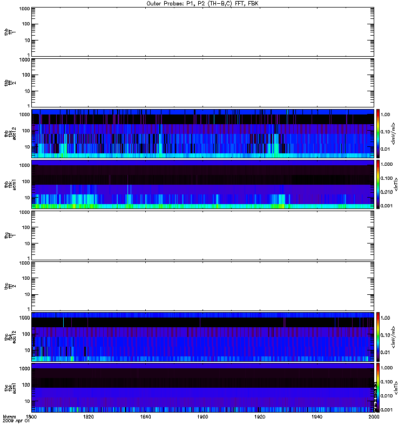Click the '1800' time axis label
Image resolution: width=405 pixels, height=432 pixels.
[x=31, y=417]
